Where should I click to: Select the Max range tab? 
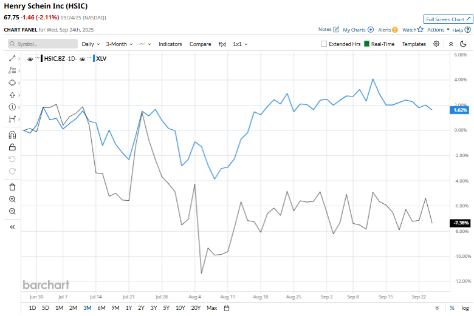tap(212, 308)
